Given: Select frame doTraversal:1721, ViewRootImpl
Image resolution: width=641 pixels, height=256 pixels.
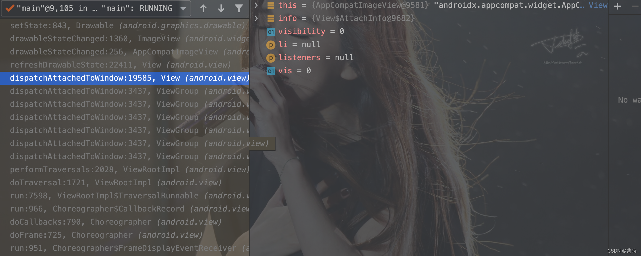Looking at the screenshot, I should point(125,183).
